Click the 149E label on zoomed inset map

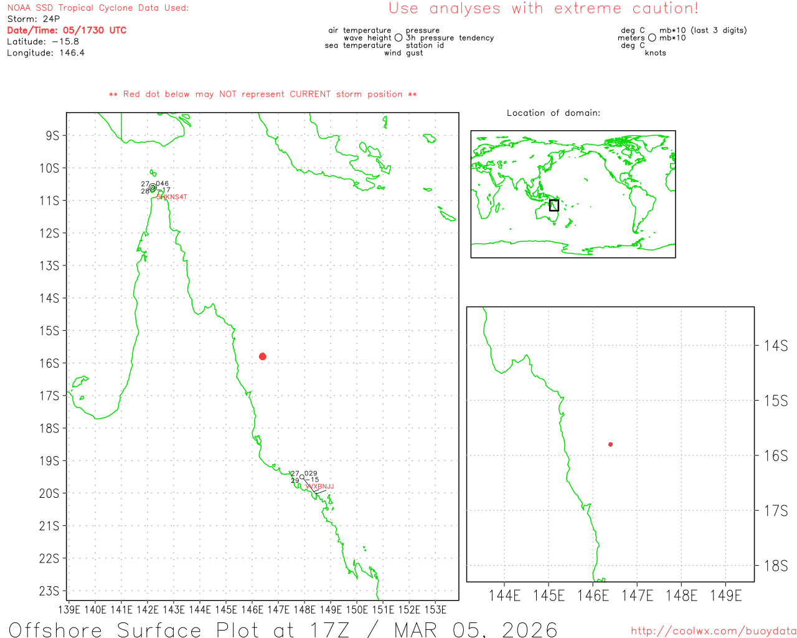[726, 596]
